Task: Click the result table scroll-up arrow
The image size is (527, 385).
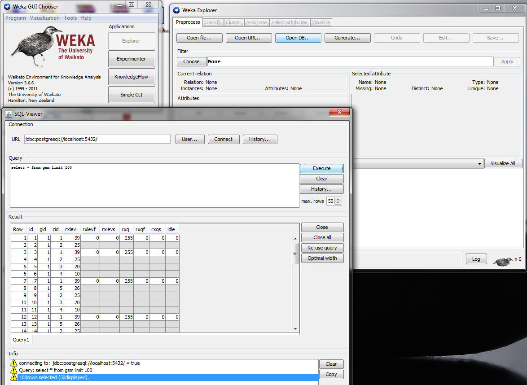Action: pos(295,239)
